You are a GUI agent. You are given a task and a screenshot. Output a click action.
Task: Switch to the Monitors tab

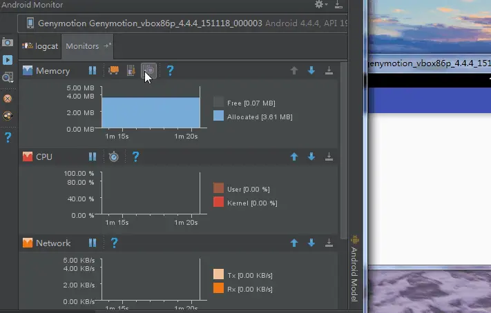click(x=88, y=46)
